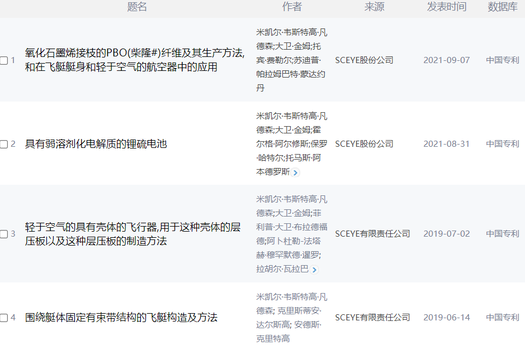Open source SCEYE股份公司 for the 2021-09-07 patent

[364, 60]
